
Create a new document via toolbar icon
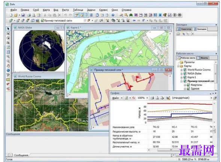click(11, 15)
